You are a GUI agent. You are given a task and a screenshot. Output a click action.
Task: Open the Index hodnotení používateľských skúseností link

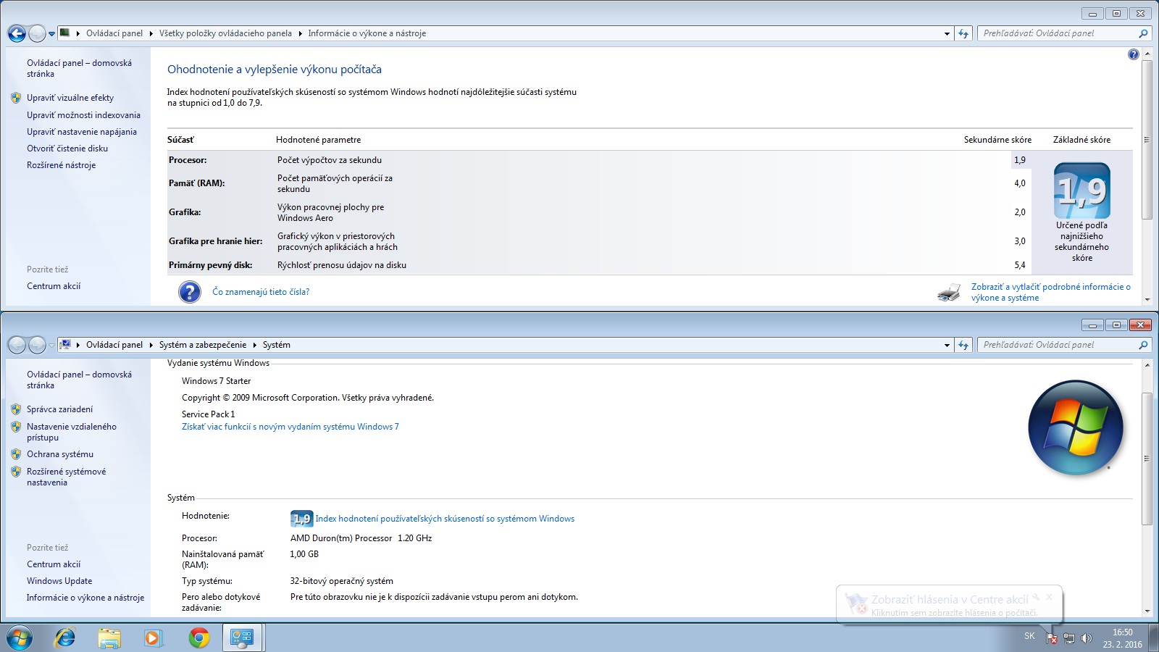coord(445,519)
